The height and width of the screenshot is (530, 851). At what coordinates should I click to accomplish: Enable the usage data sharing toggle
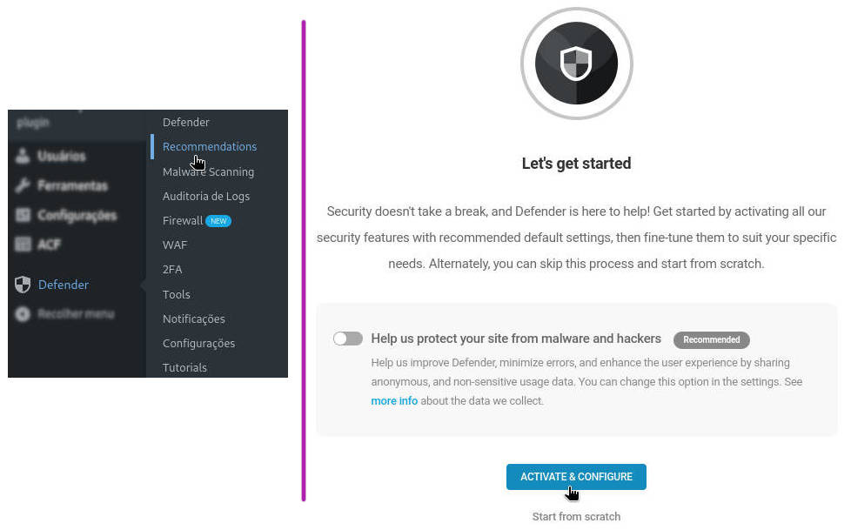pyautogui.click(x=348, y=339)
